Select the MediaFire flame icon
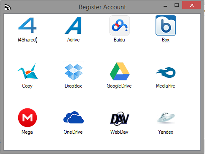 166,72
